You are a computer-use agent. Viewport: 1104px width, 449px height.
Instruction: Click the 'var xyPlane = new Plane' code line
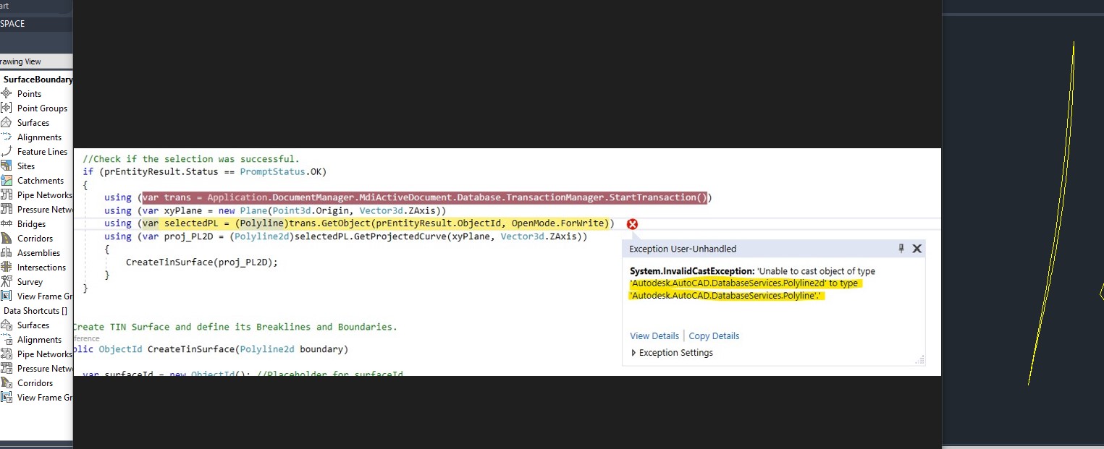[x=275, y=210]
